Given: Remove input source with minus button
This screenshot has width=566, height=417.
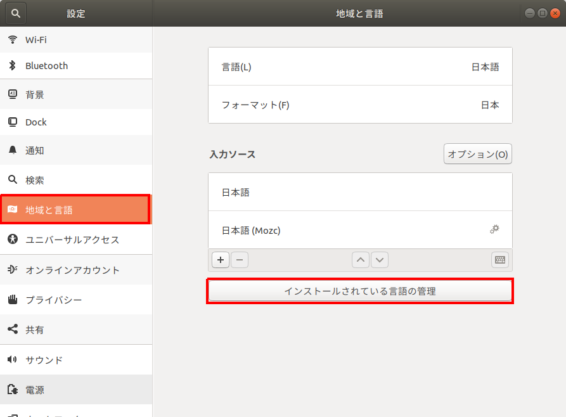Looking at the screenshot, I should 239,260.
